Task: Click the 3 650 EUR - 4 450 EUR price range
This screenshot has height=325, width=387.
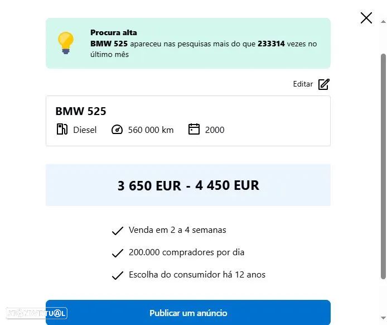Action: [x=188, y=185]
